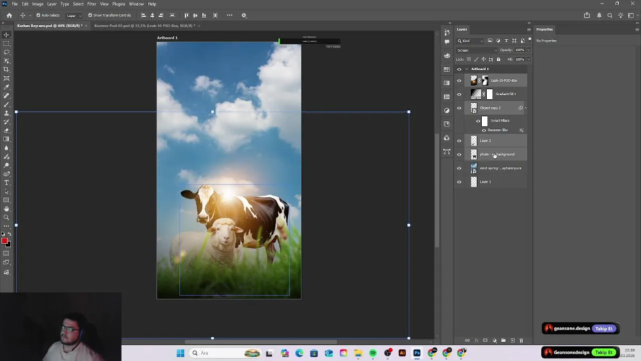Image resolution: width=641 pixels, height=361 pixels.
Task: Select the Zoom tool
Action: [7, 217]
